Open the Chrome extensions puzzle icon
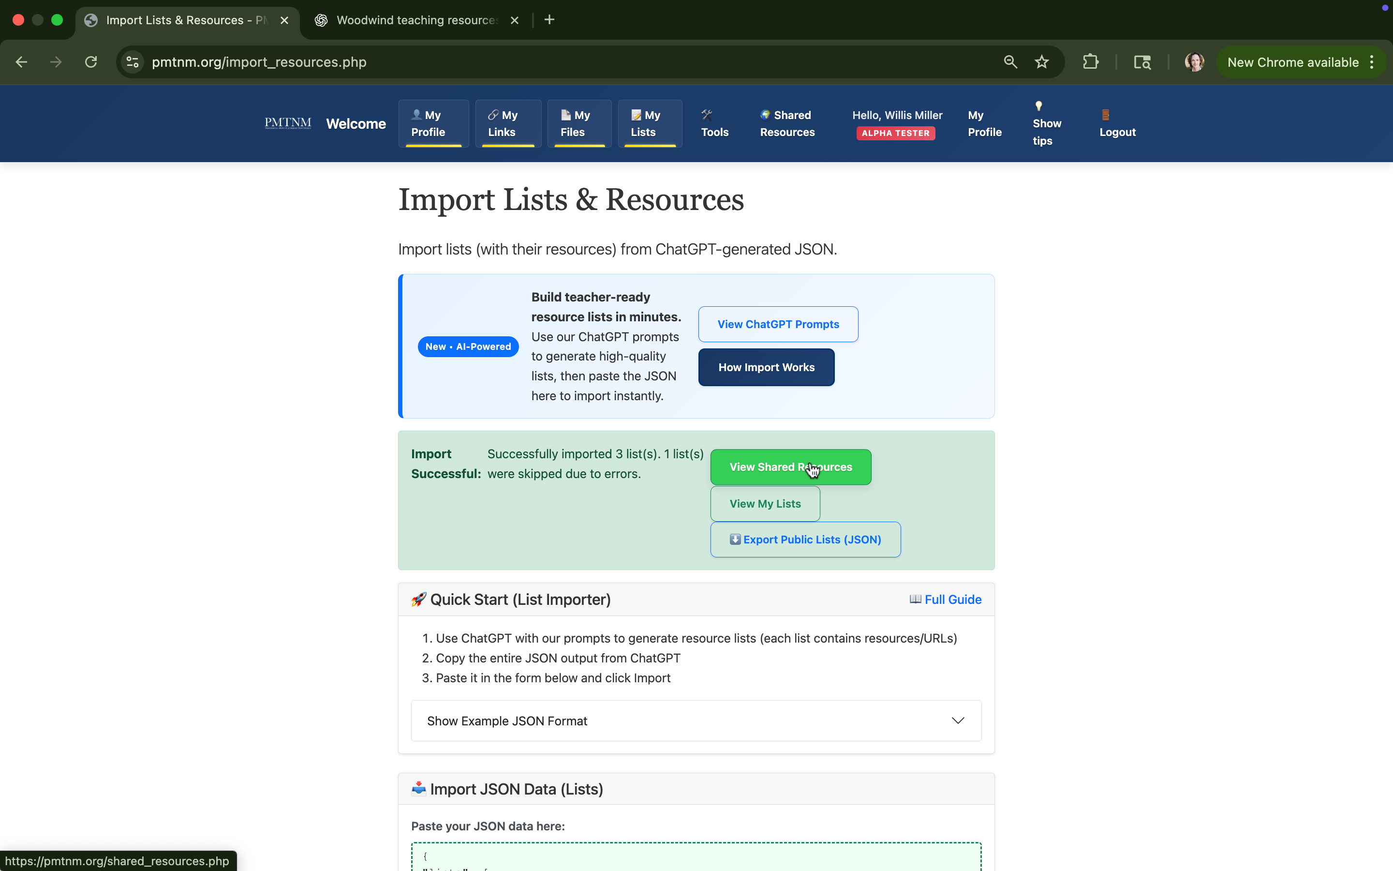The image size is (1393, 871). coord(1090,62)
